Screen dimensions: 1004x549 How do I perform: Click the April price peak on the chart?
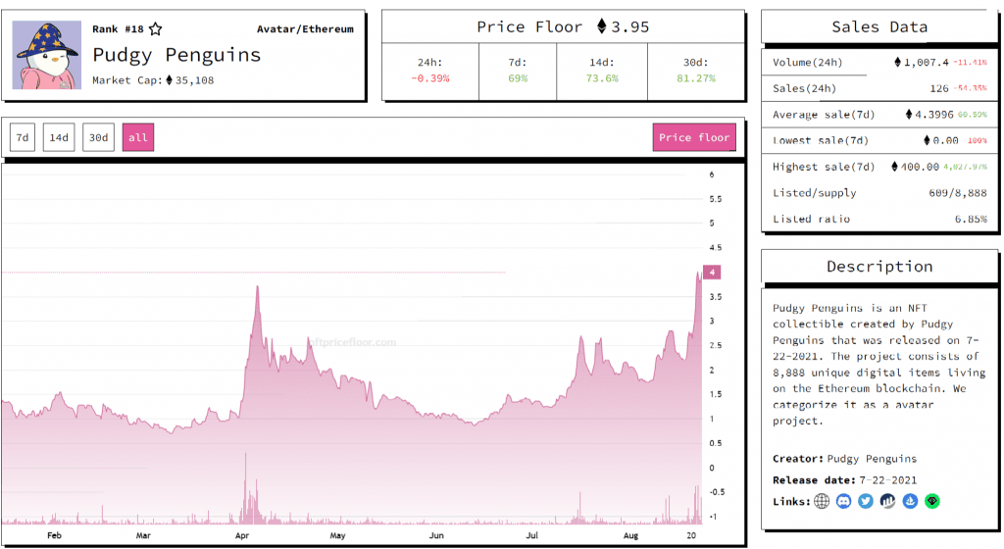(x=258, y=288)
